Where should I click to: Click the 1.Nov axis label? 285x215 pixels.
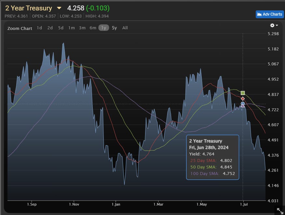[74, 204]
